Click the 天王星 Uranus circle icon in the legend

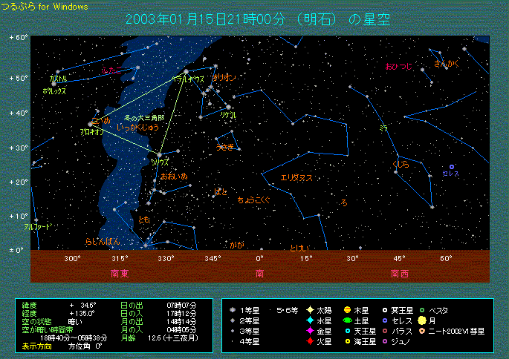(348, 331)
